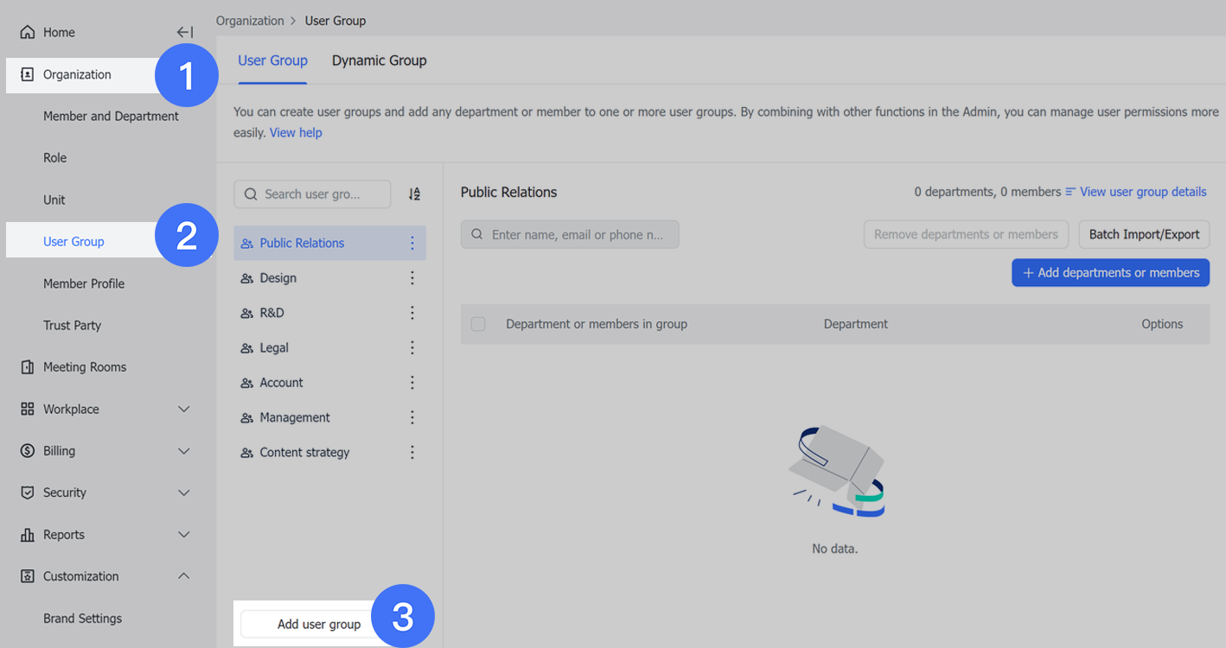This screenshot has width=1226, height=648.
Task: Click the Customization icon in the sidebar
Action: pos(26,575)
